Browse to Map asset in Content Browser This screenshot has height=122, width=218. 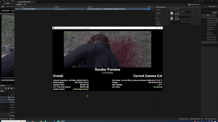tap(178, 19)
